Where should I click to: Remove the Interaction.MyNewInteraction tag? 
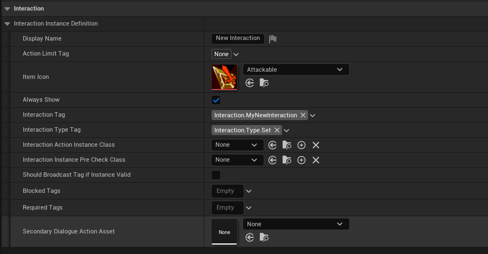(303, 115)
